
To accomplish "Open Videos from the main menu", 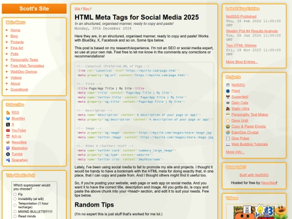I will 16,78.
